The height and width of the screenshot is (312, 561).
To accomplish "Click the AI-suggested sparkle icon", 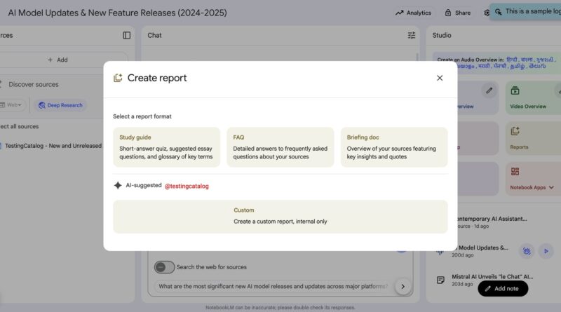I will [118, 185].
